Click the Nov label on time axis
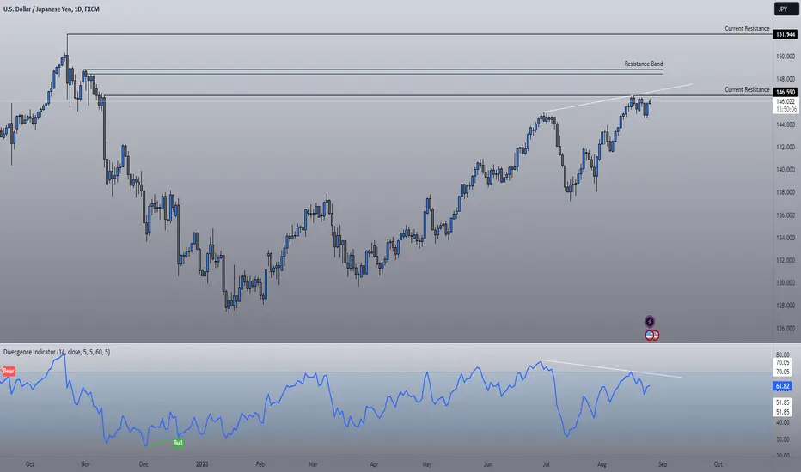 (85, 464)
